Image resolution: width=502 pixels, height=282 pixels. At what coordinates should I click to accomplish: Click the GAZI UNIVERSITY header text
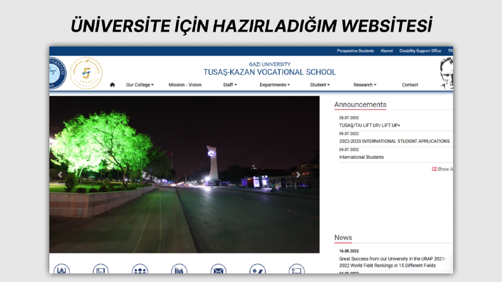270,64
